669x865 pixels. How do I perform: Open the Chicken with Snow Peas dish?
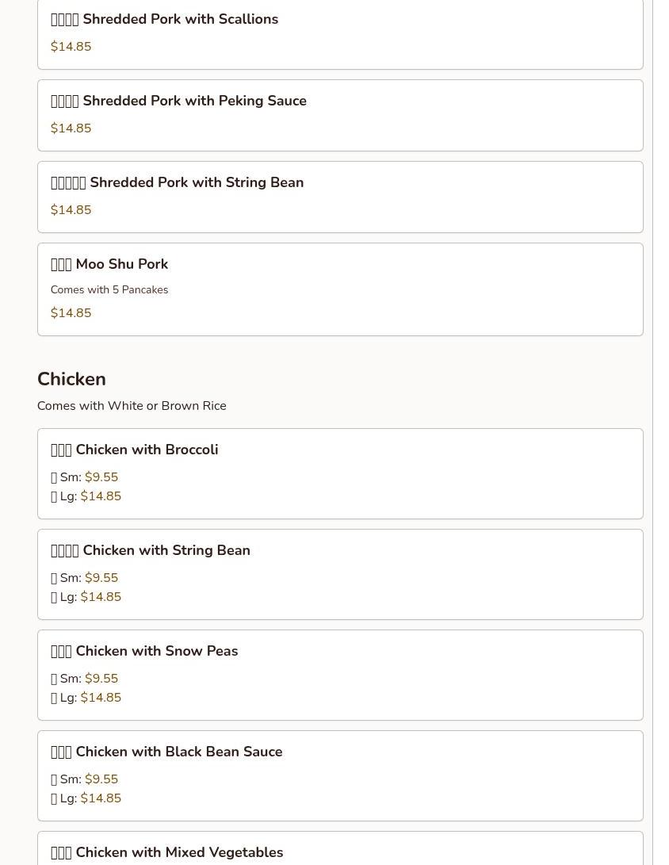point(156,652)
